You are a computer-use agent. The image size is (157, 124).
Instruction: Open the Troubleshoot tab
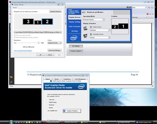point(67,79)
